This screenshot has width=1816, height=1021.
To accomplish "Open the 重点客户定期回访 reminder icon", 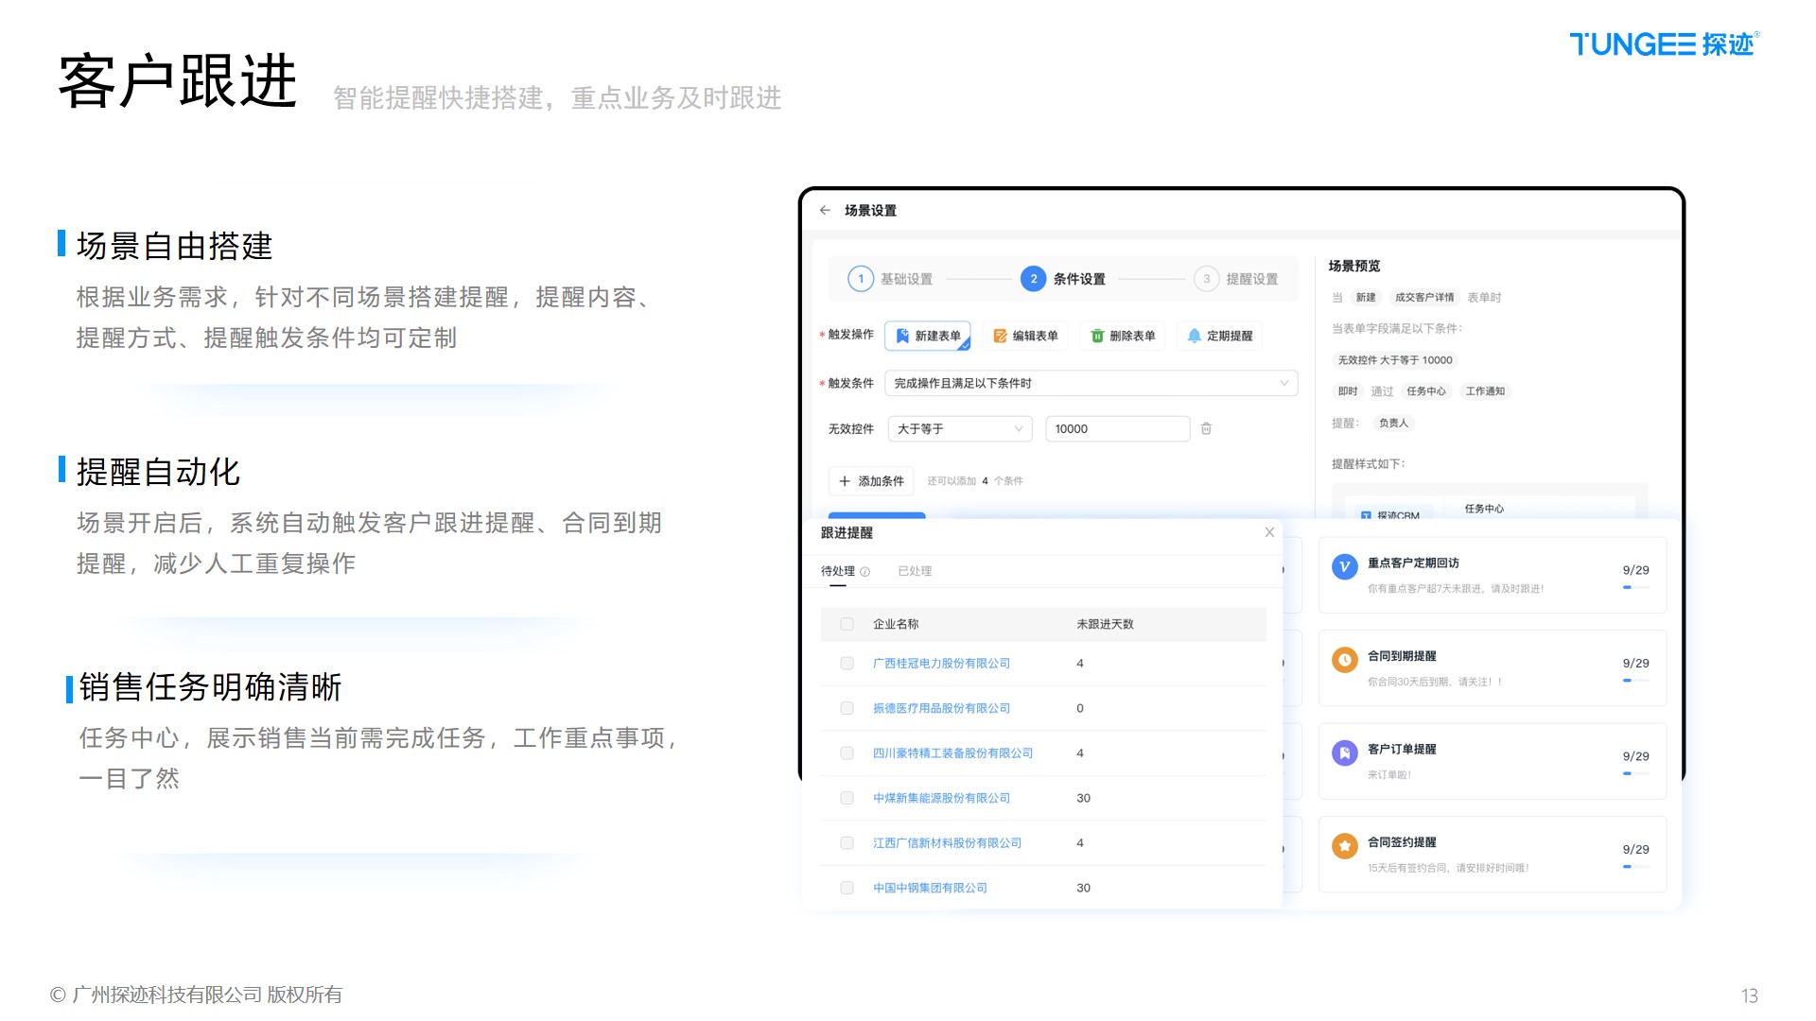I will click(x=1344, y=567).
